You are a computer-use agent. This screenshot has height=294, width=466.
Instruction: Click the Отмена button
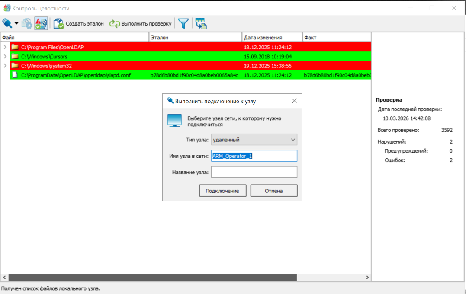coord(274,191)
